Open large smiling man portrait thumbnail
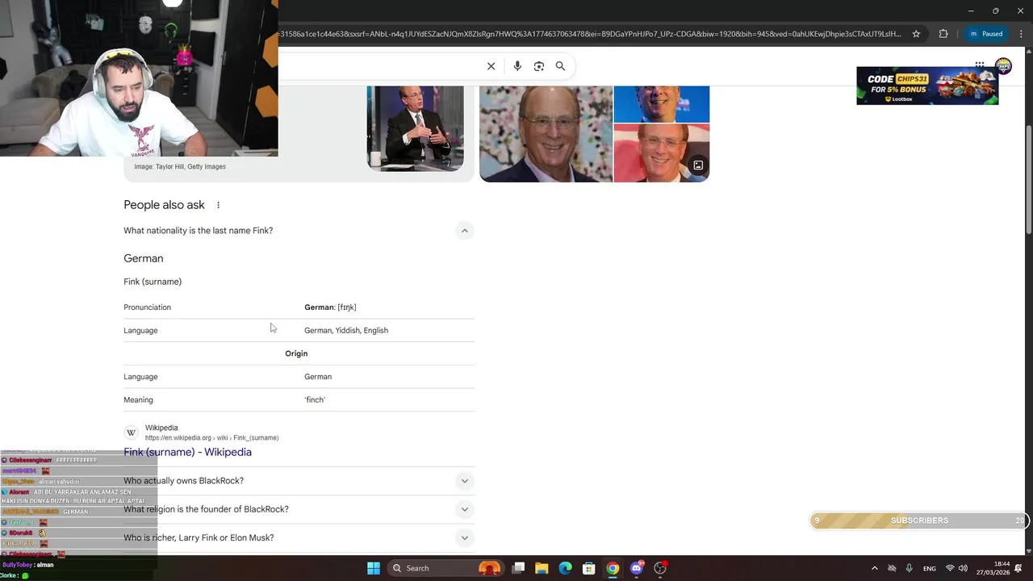 pos(546,134)
